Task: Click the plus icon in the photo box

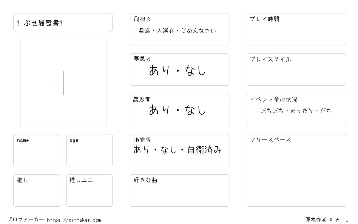Action: tap(63, 83)
